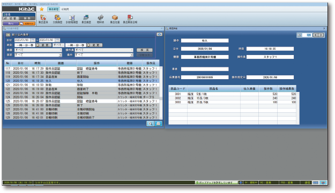Image resolution: width=335 pixels, height=193 pixels.
Task: Open the 機器 すべて dropdown
Action: tap(38, 50)
